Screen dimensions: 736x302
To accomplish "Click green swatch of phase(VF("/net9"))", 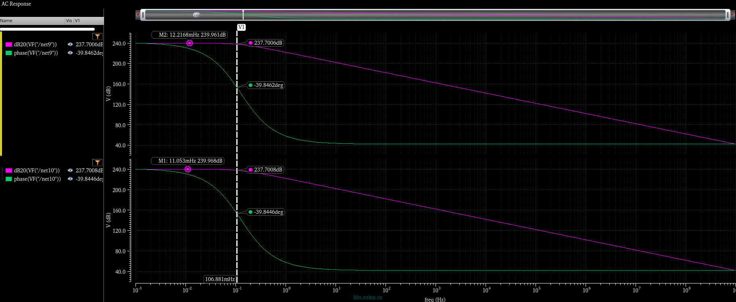I will tap(8, 53).
